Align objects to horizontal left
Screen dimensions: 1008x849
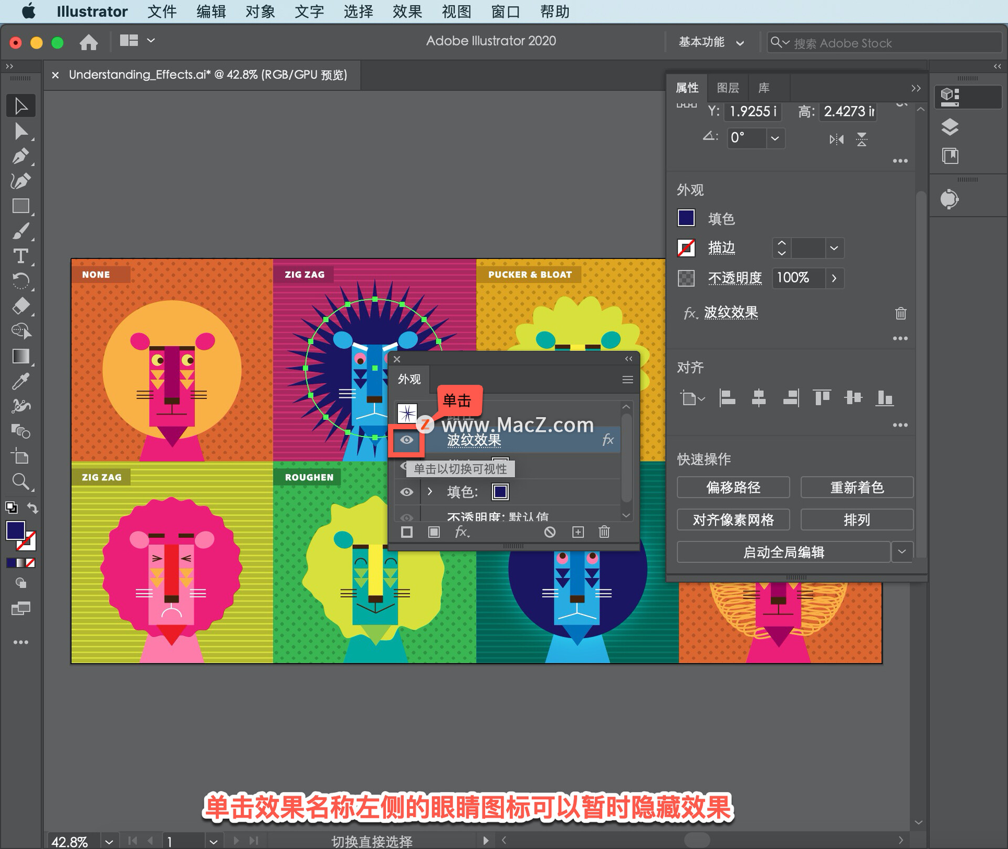pyautogui.click(x=727, y=398)
